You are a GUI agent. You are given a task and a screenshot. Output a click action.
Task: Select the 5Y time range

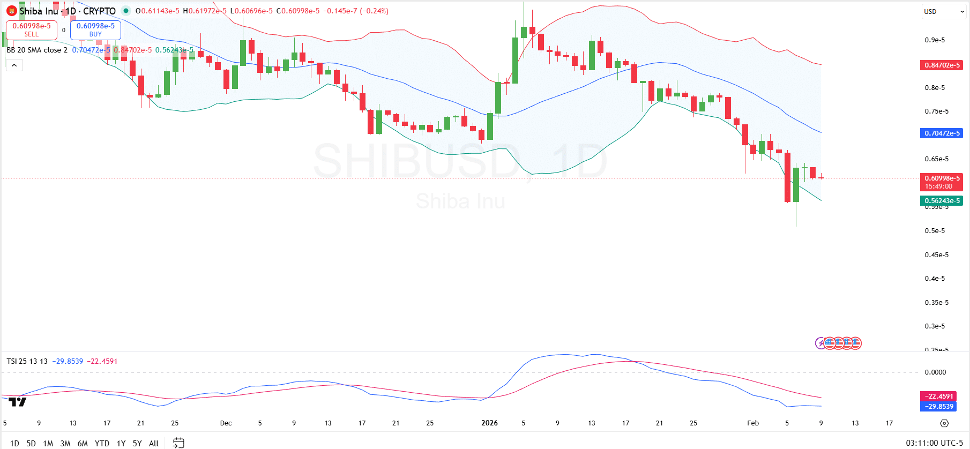coord(137,443)
